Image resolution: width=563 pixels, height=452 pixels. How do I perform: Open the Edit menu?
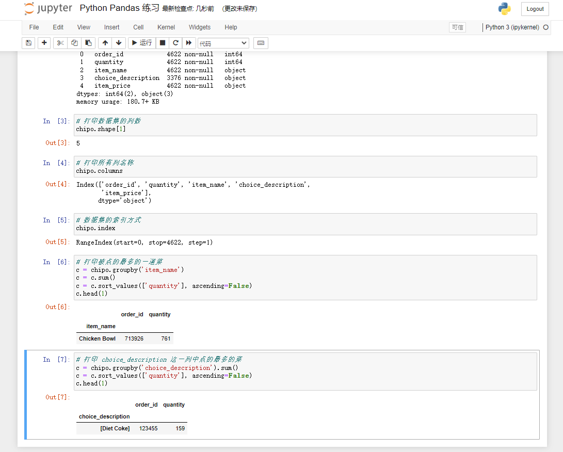(58, 27)
